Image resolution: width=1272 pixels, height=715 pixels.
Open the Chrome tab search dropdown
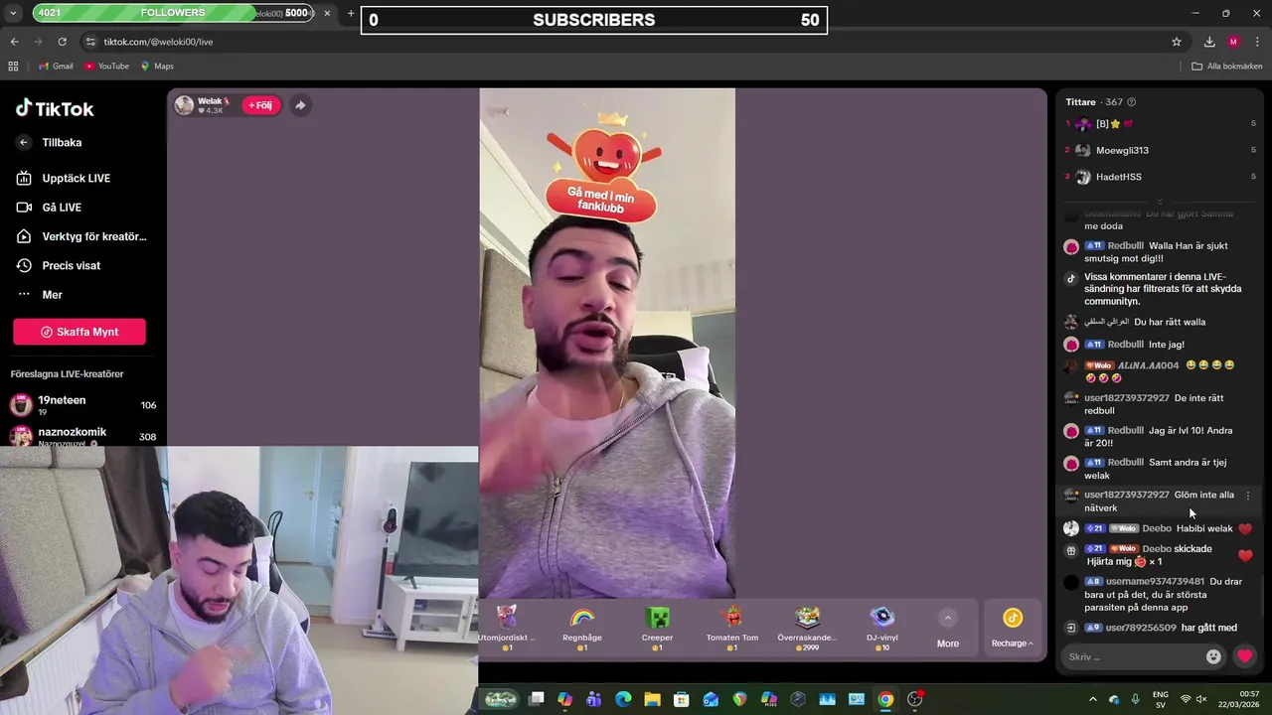click(x=13, y=14)
